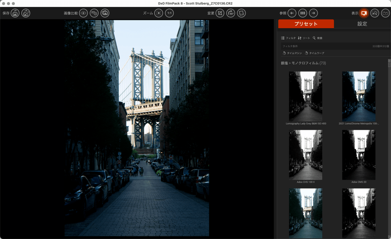Open the ソート sort options
Image resolution: width=391 pixels, height=239 pixels.
[x=304, y=38]
